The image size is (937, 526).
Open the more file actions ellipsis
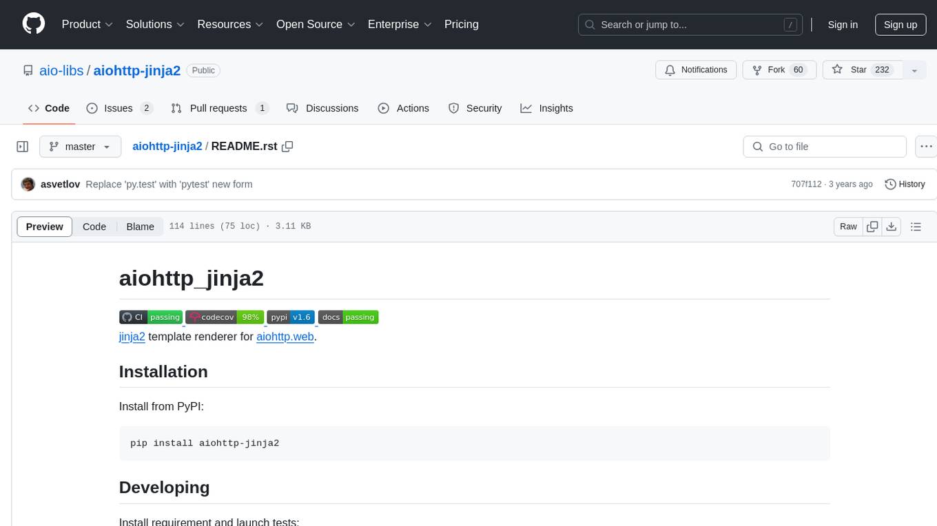[927, 147]
